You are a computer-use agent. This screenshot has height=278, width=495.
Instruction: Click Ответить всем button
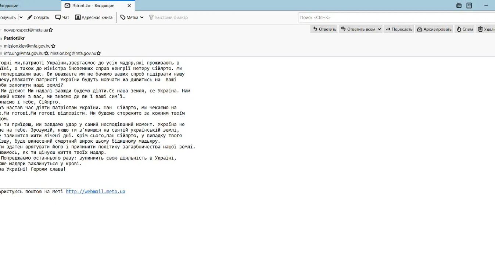pos(358,29)
